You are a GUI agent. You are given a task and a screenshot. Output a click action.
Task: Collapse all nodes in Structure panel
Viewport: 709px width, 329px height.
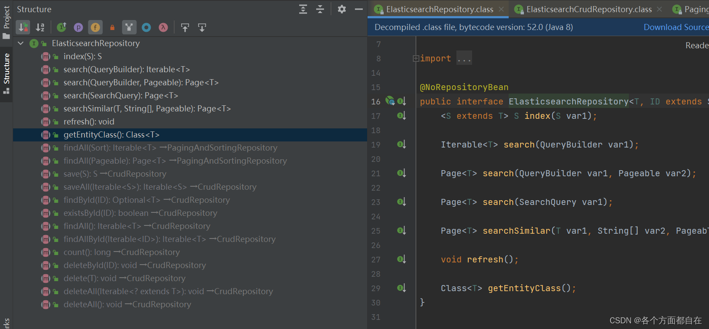tap(320, 9)
